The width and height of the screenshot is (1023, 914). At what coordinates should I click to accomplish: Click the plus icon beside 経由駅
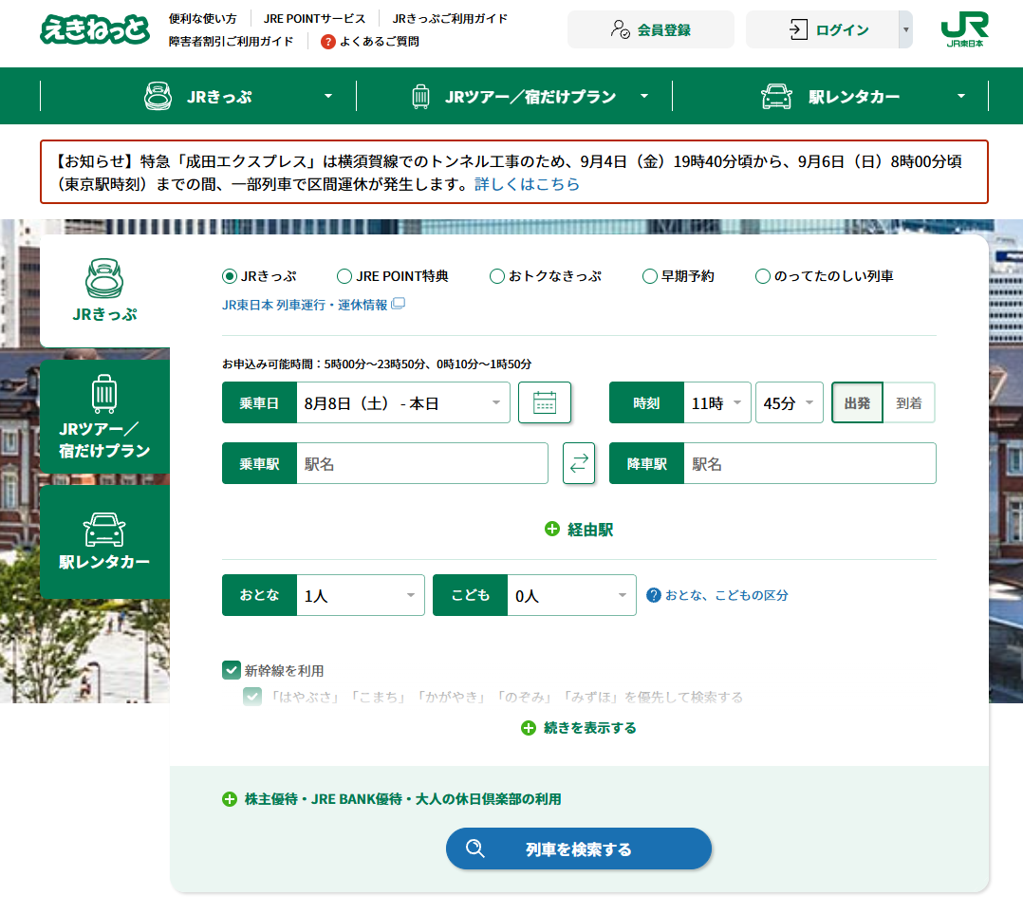pyautogui.click(x=552, y=529)
